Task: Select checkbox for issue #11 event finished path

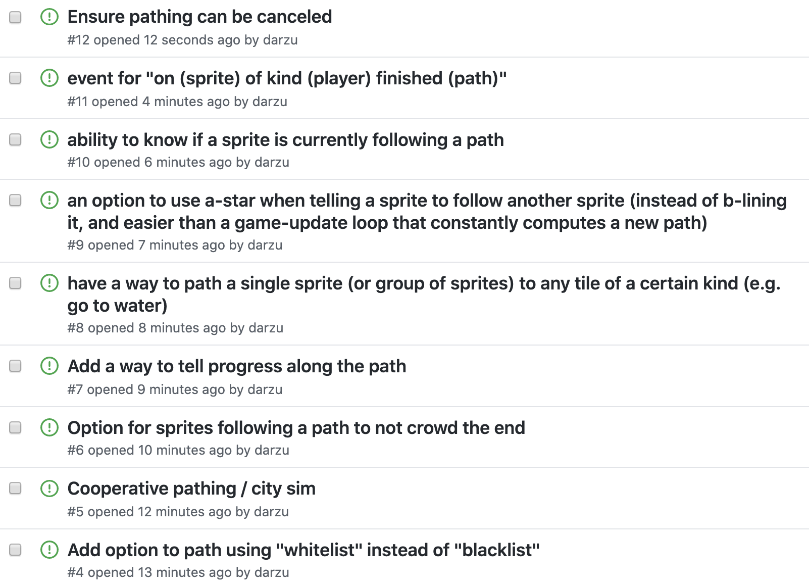Action: (x=16, y=78)
